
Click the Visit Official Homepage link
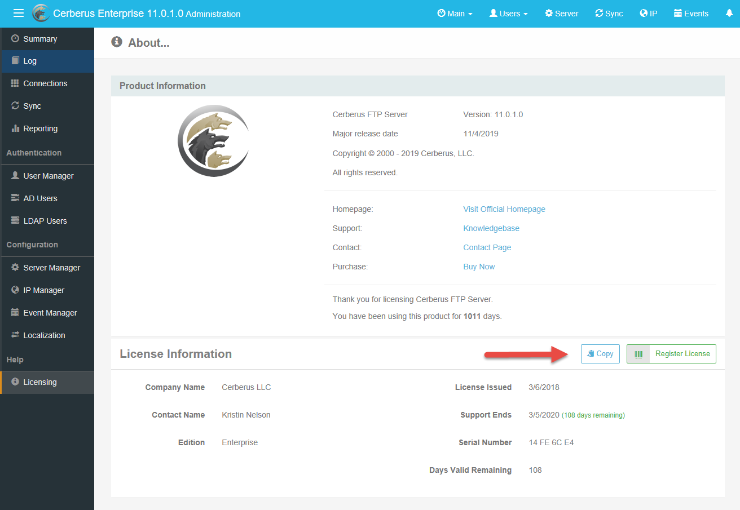point(504,209)
